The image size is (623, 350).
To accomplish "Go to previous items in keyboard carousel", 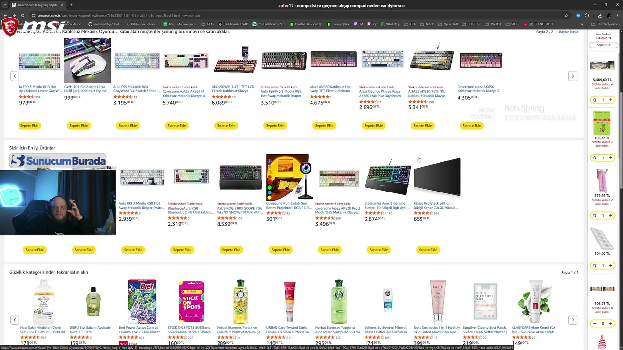I will (15, 76).
